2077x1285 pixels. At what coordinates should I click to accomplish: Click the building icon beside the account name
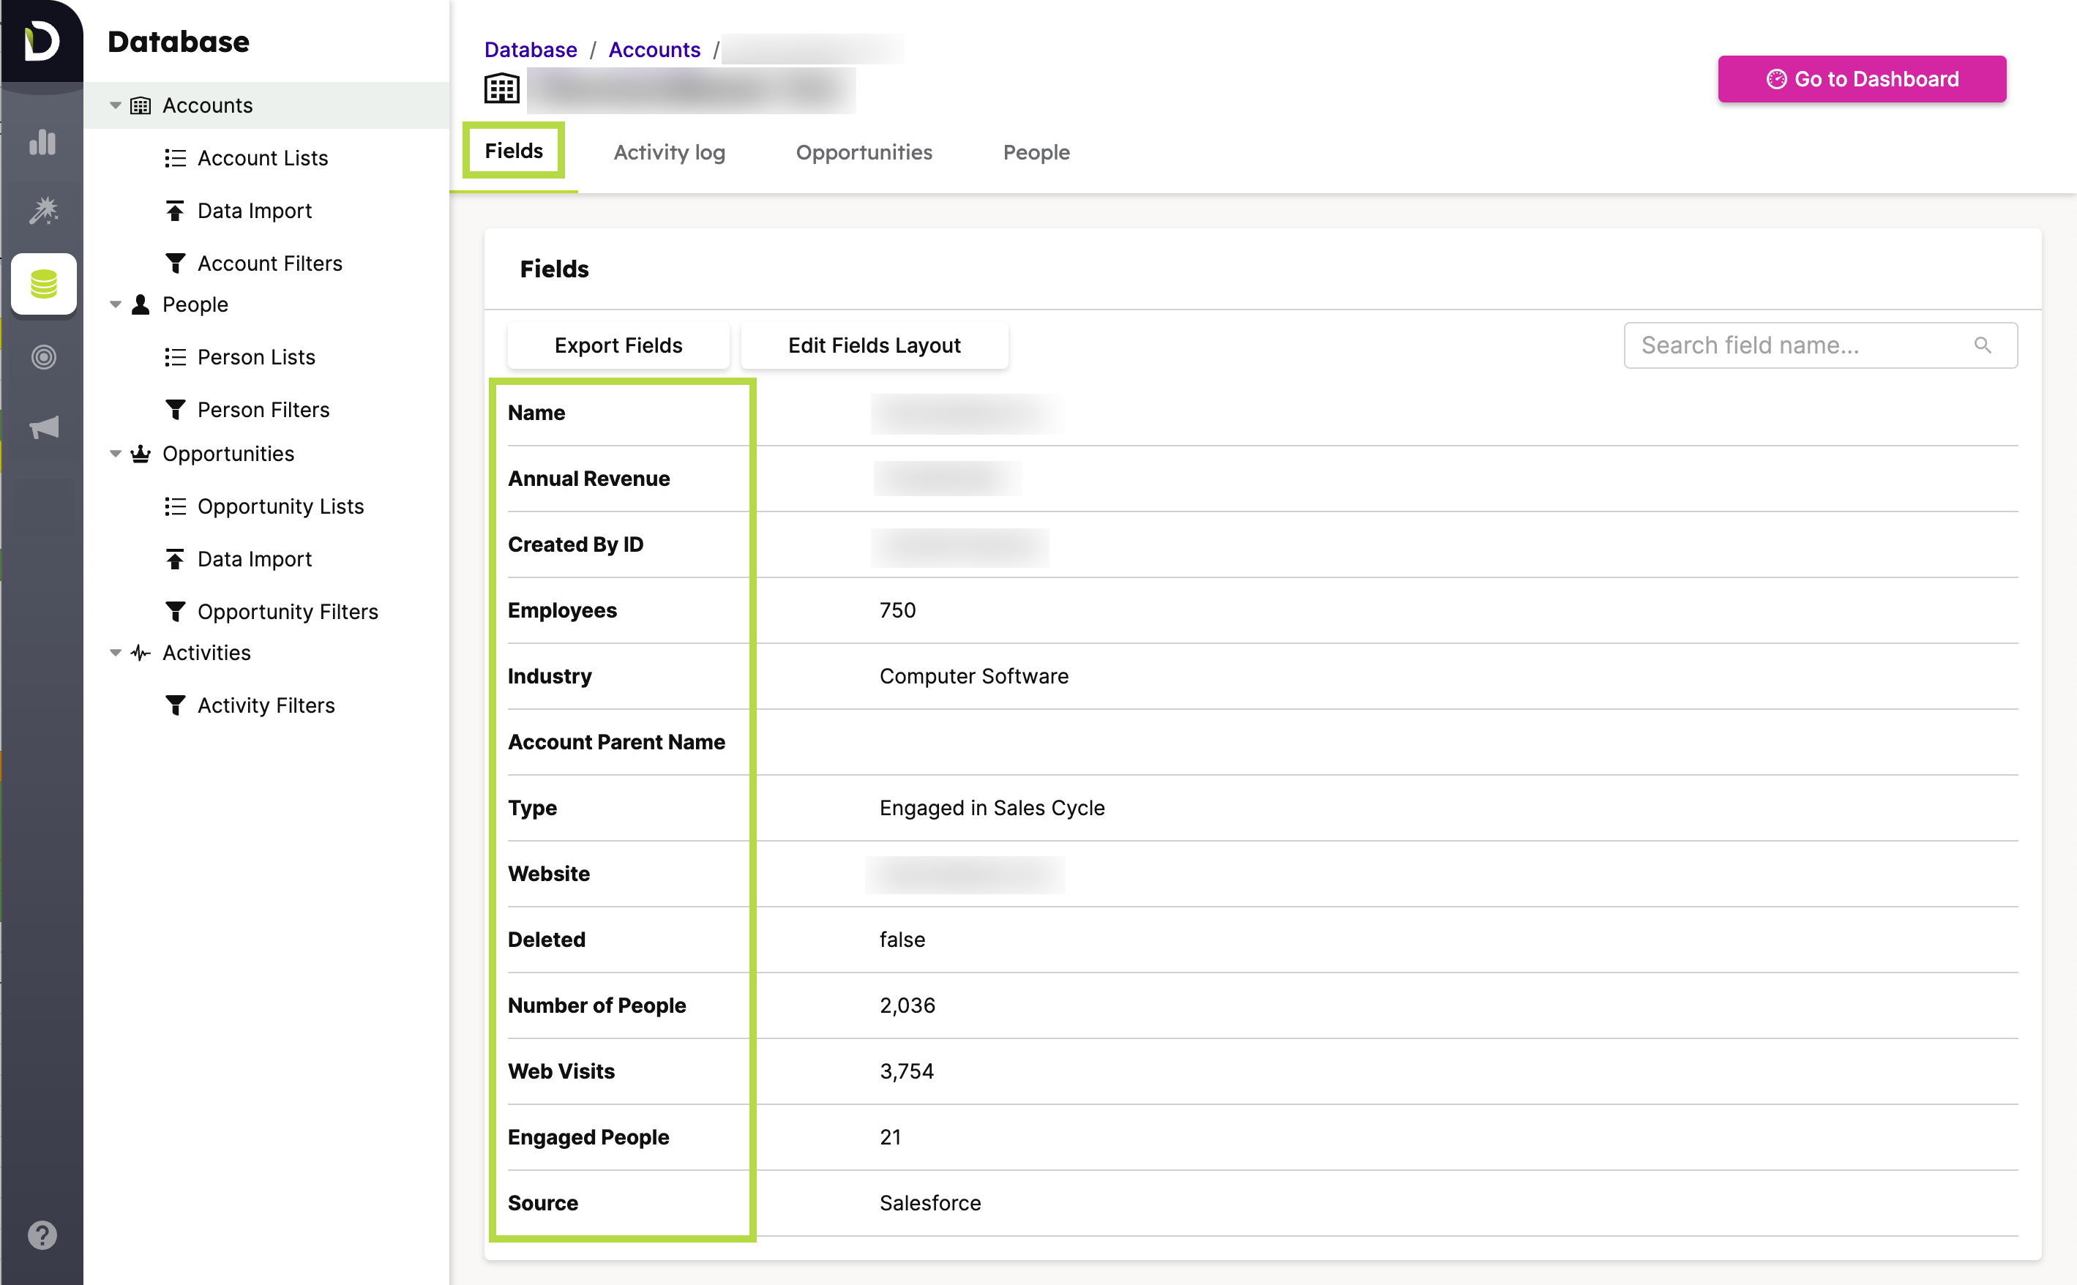(501, 88)
